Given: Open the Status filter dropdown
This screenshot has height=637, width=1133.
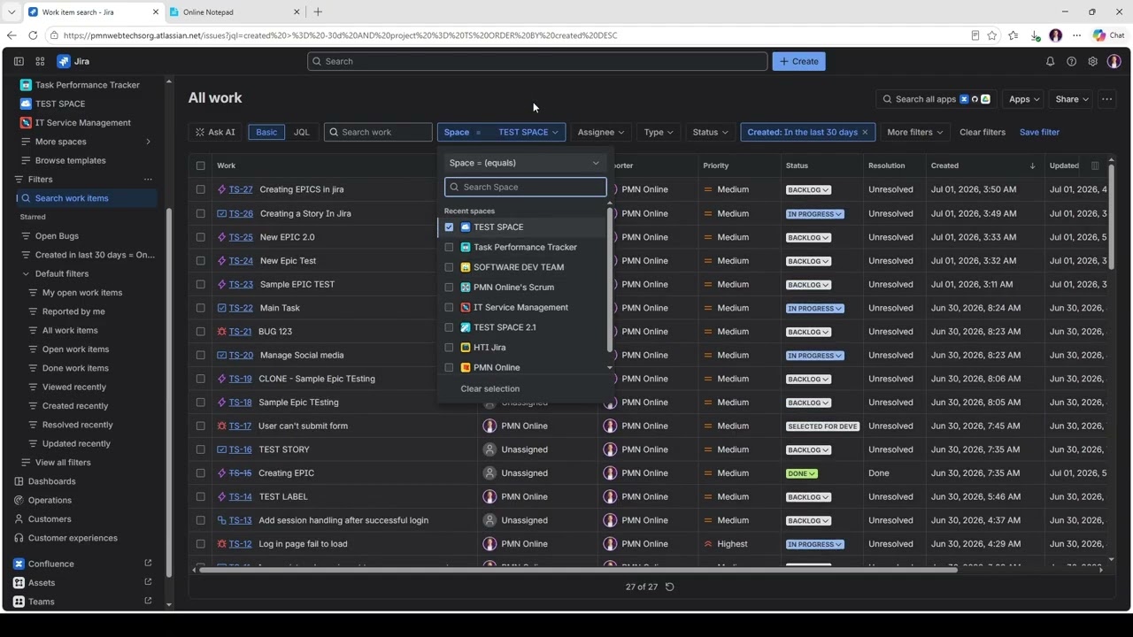Looking at the screenshot, I should coord(710,132).
